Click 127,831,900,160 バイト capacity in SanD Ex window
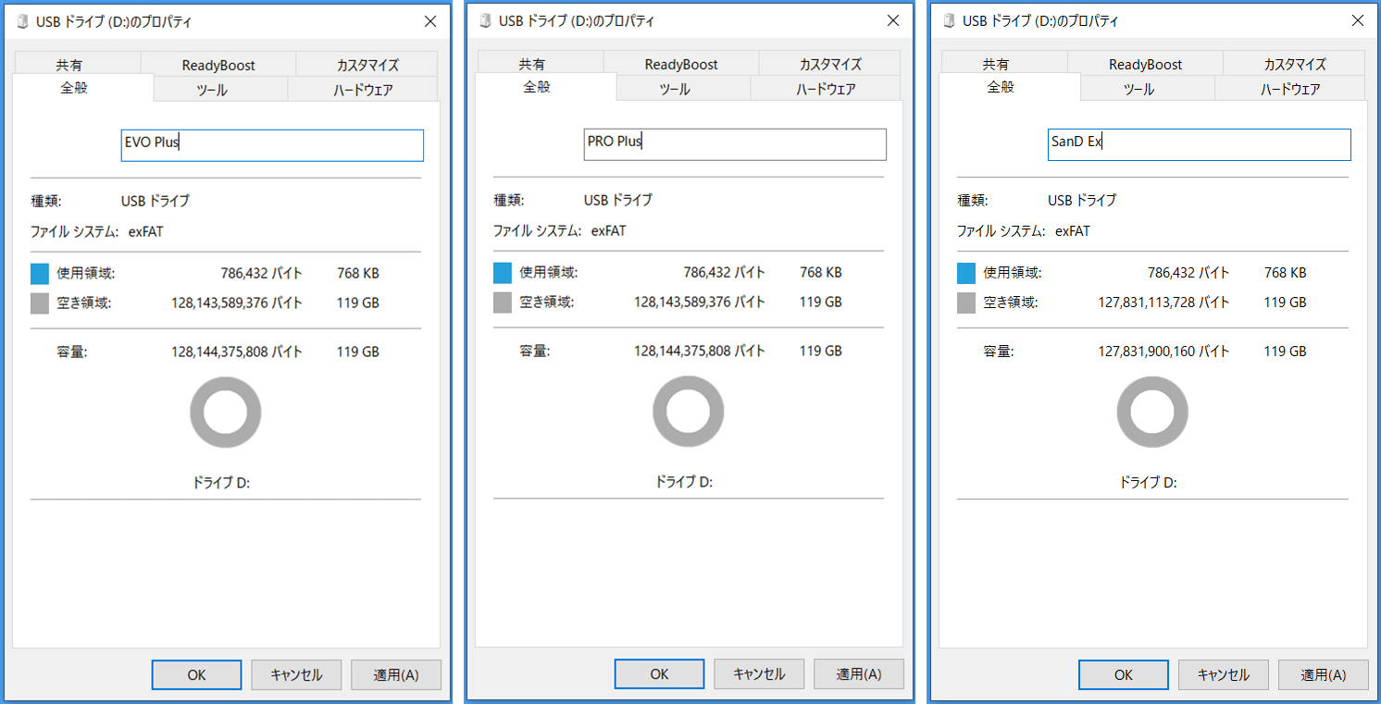Screen dimensions: 1381x704 [x=1164, y=351]
